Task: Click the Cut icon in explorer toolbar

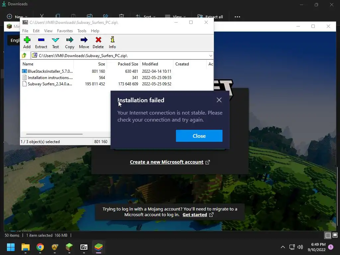Action: (42, 16)
